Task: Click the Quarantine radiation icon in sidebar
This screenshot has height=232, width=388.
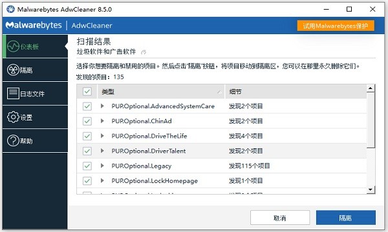Action: point(13,70)
